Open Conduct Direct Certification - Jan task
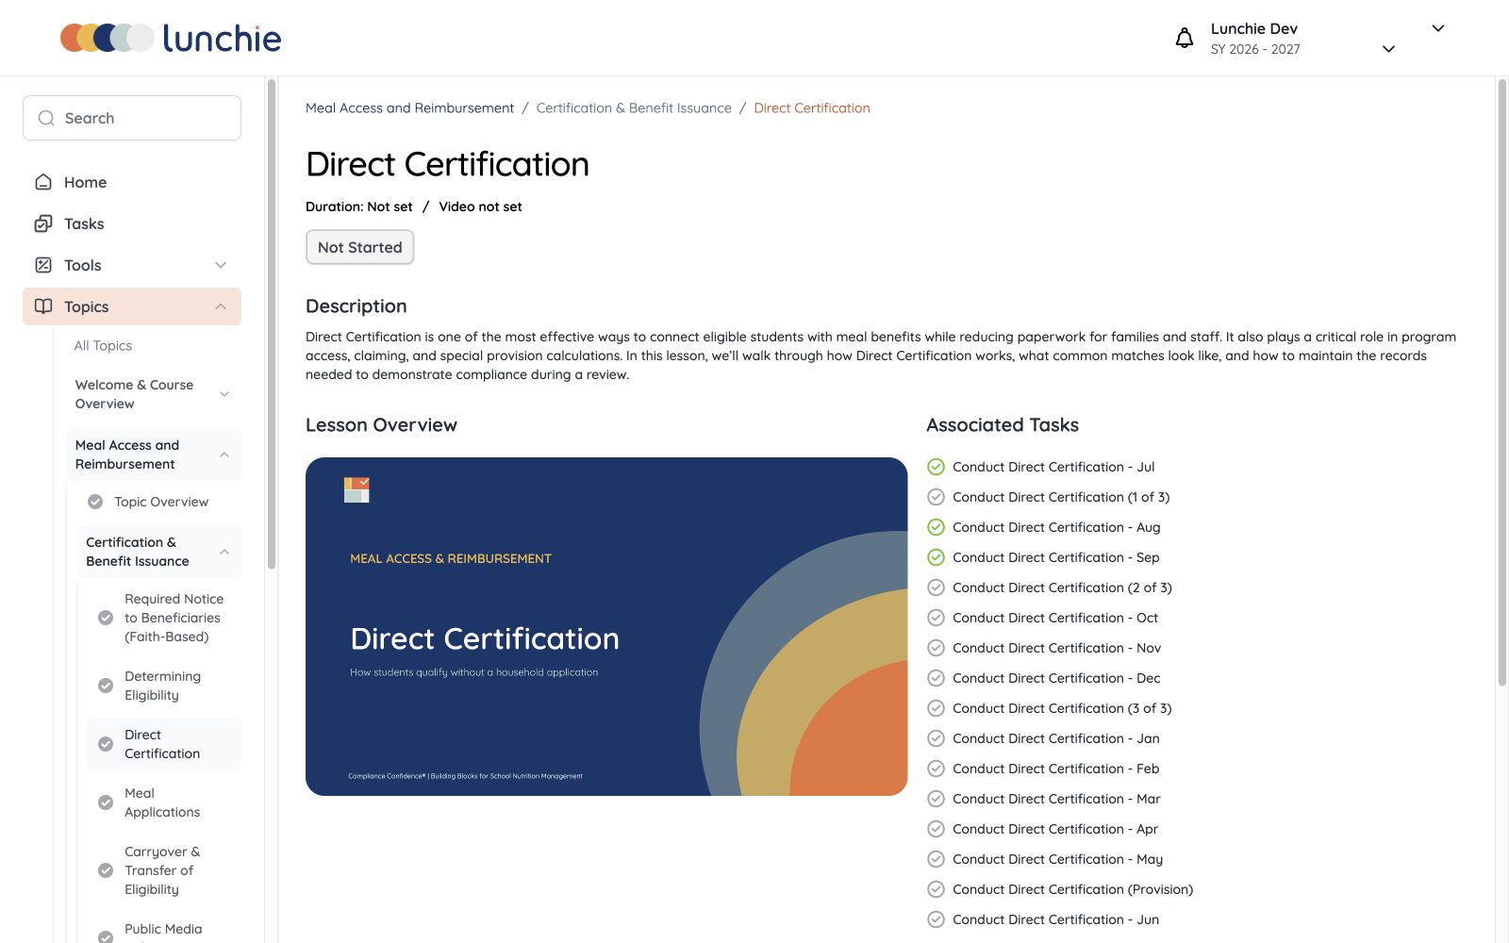Image resolution: width=1509 pixels, height=943 pixels. [x=1055, y=738]
